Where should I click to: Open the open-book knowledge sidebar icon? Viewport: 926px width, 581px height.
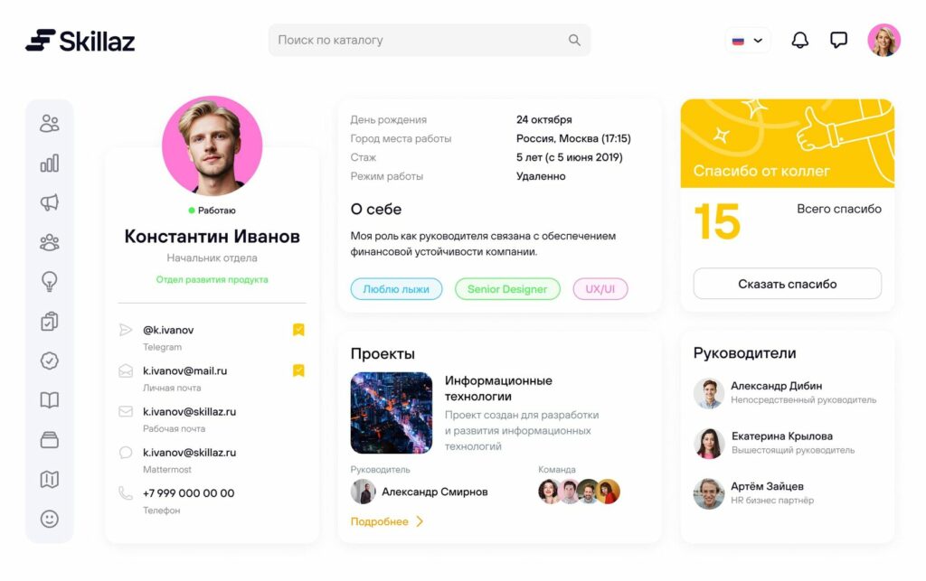[x=50, y=400]
